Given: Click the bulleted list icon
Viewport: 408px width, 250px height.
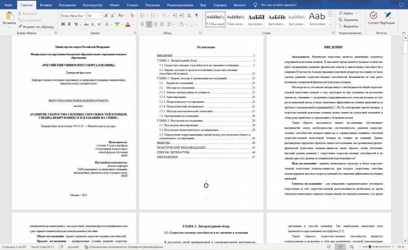Looking at the screenshot, I should pos(142,15).
